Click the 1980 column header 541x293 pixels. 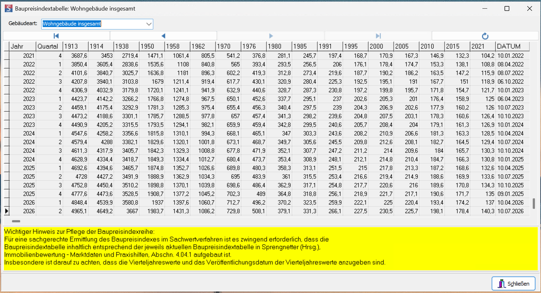pos(279,46)
